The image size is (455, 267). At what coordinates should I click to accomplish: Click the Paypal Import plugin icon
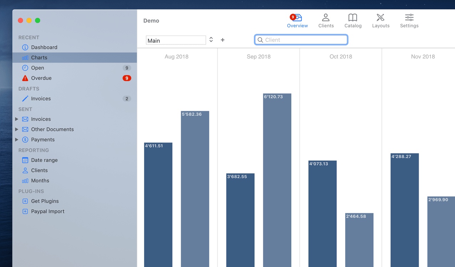point(25,211)
